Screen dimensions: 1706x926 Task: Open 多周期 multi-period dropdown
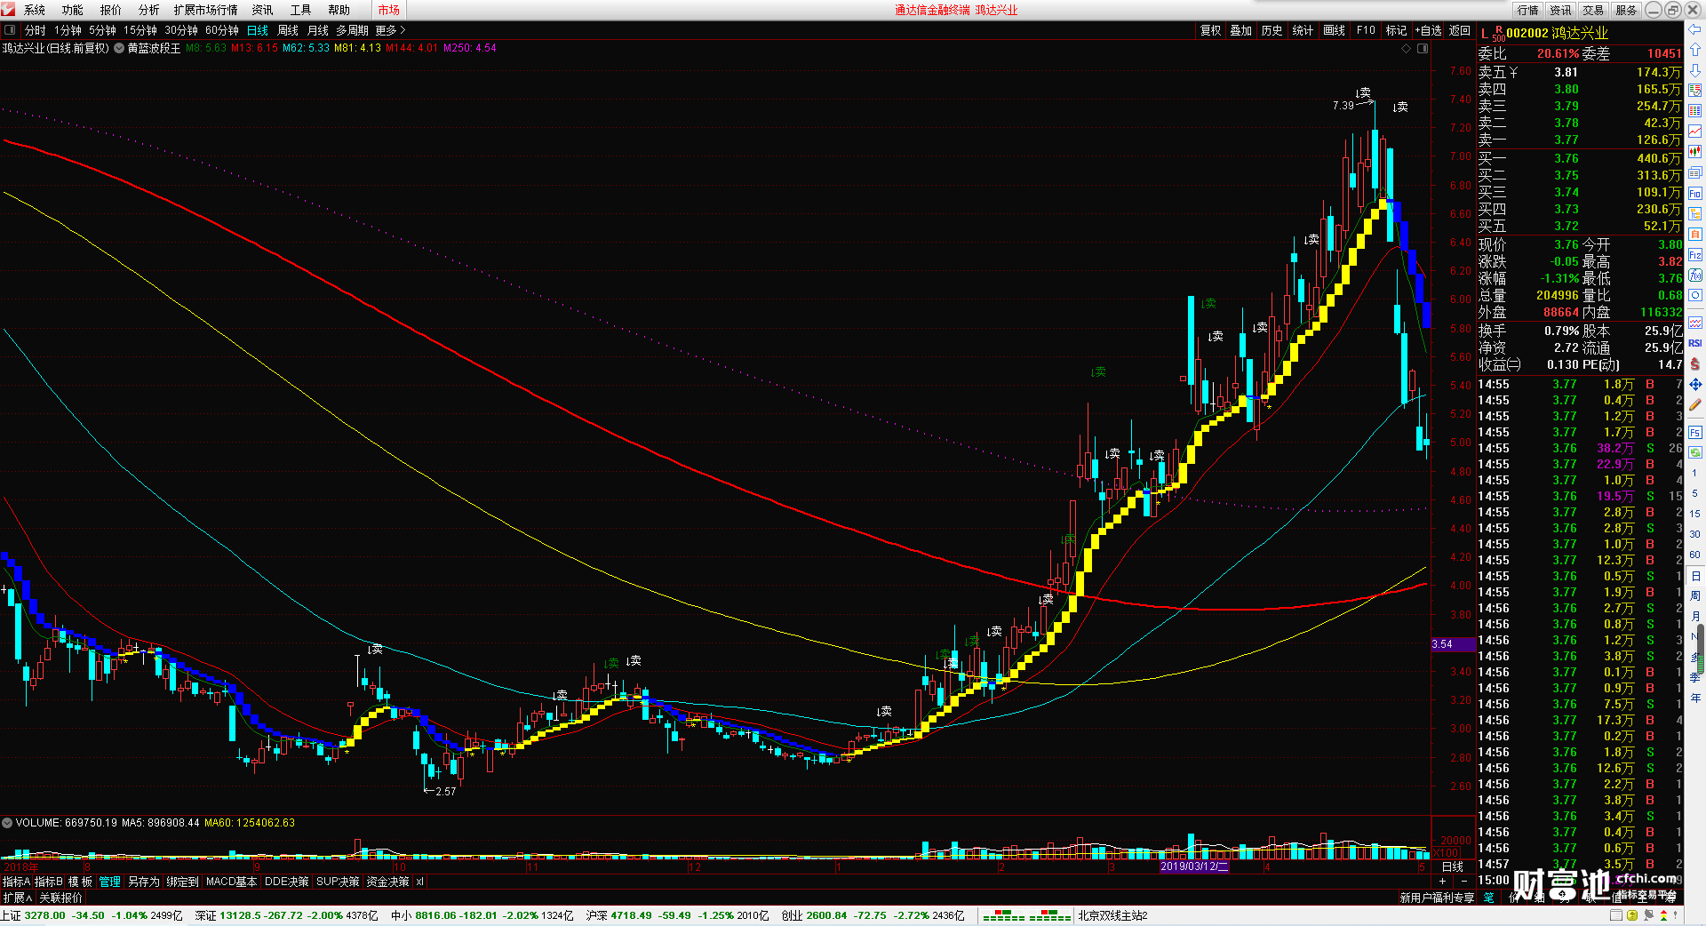point(352,30)
